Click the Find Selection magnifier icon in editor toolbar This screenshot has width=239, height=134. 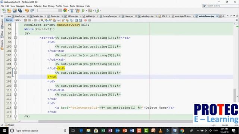tap(42, 20)
